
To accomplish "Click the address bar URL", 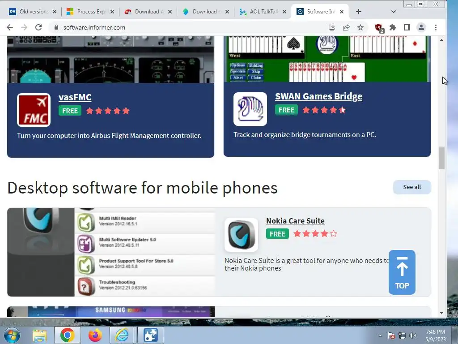I will [x=94, y=27].
